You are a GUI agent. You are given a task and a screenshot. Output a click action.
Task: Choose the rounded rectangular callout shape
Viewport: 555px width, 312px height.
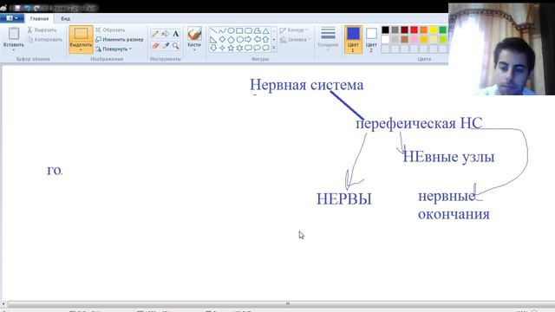click(x=248, y=48)
